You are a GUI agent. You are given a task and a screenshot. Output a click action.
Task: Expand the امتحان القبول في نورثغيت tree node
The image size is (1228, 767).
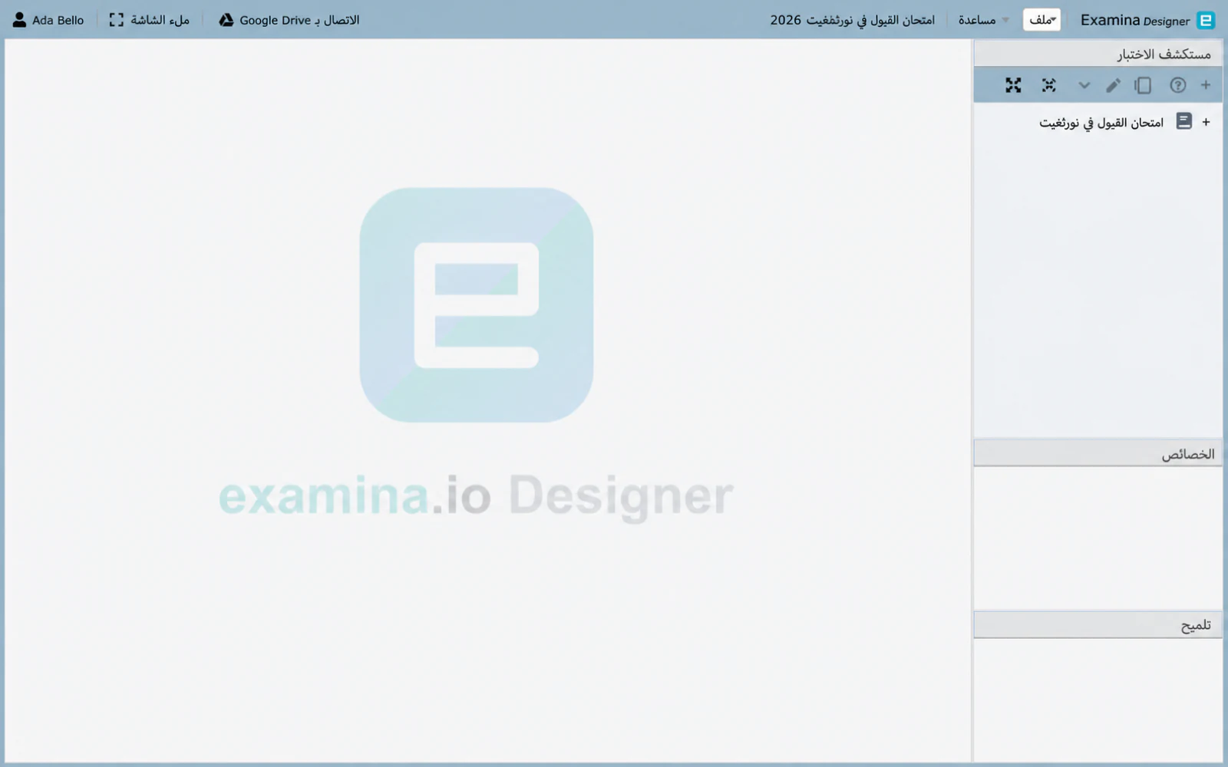coord(1206,122)
